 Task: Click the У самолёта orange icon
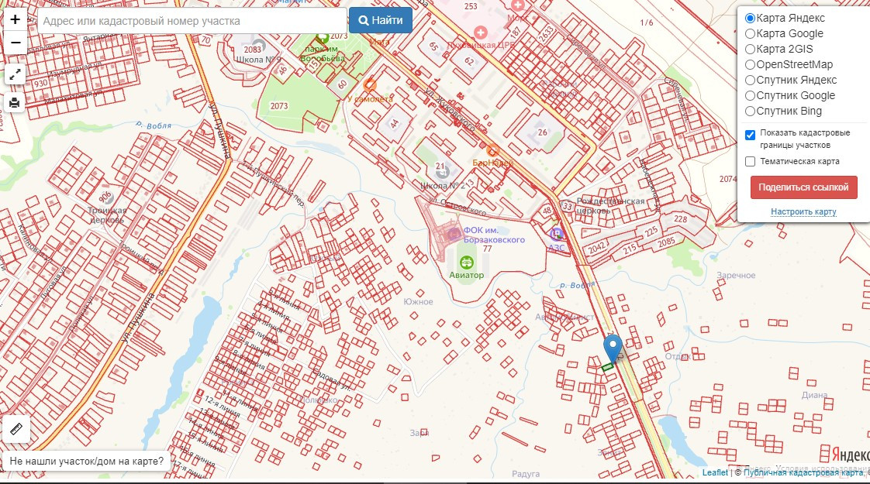point(370,85)
